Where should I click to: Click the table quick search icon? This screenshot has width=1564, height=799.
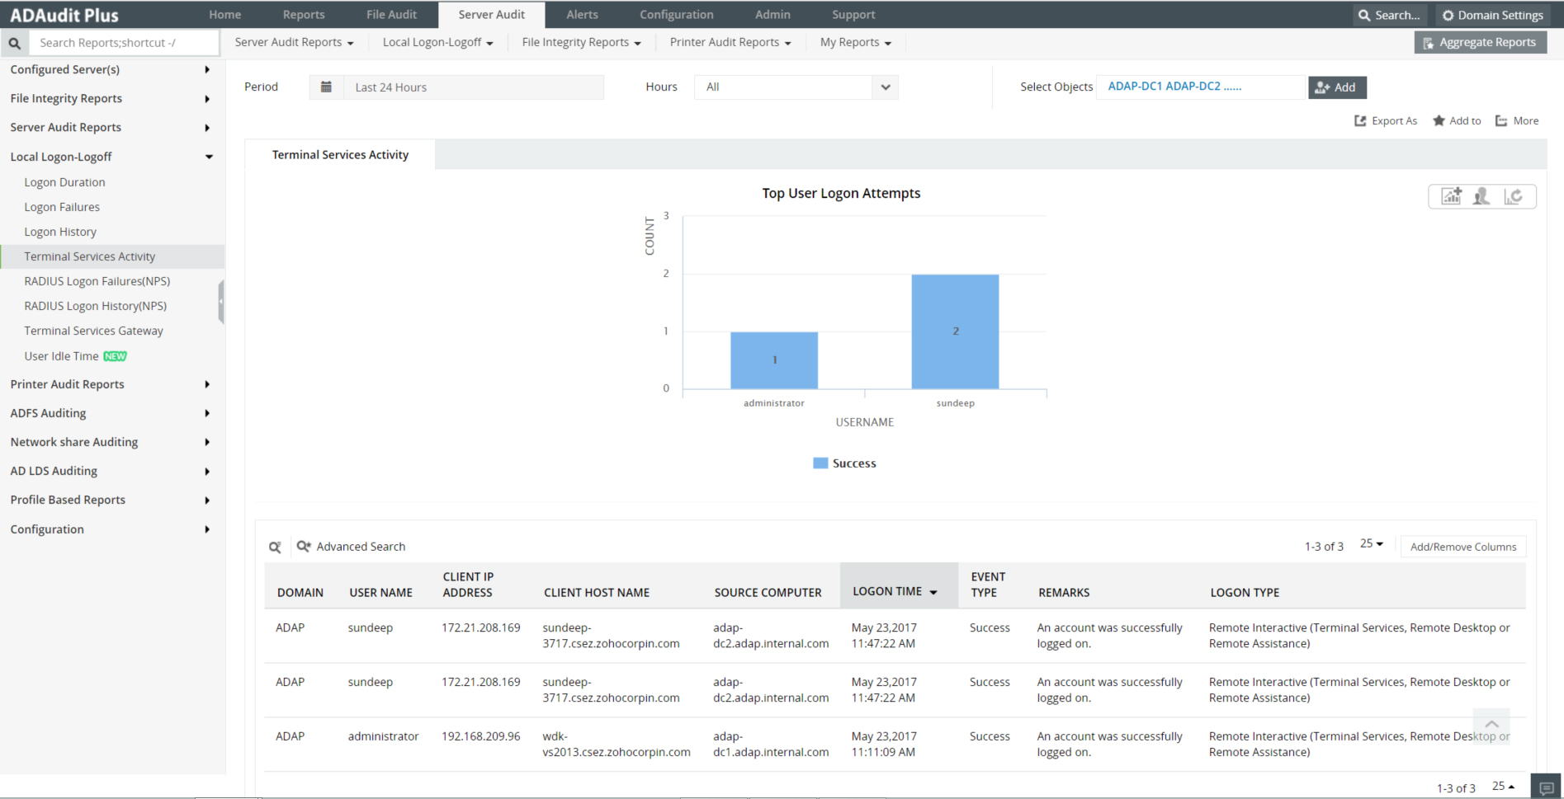[x=275, y=547]
